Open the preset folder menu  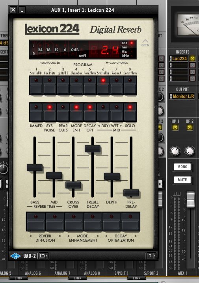(x=44, y=256)
